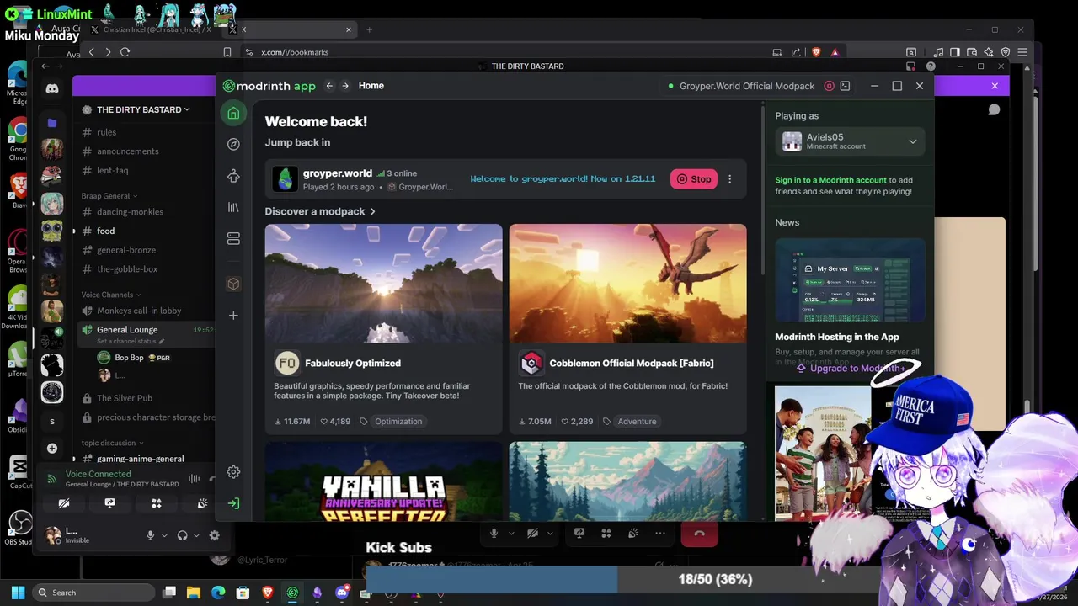Open Modrinth settings gear in sidebar

click(233, 472)
